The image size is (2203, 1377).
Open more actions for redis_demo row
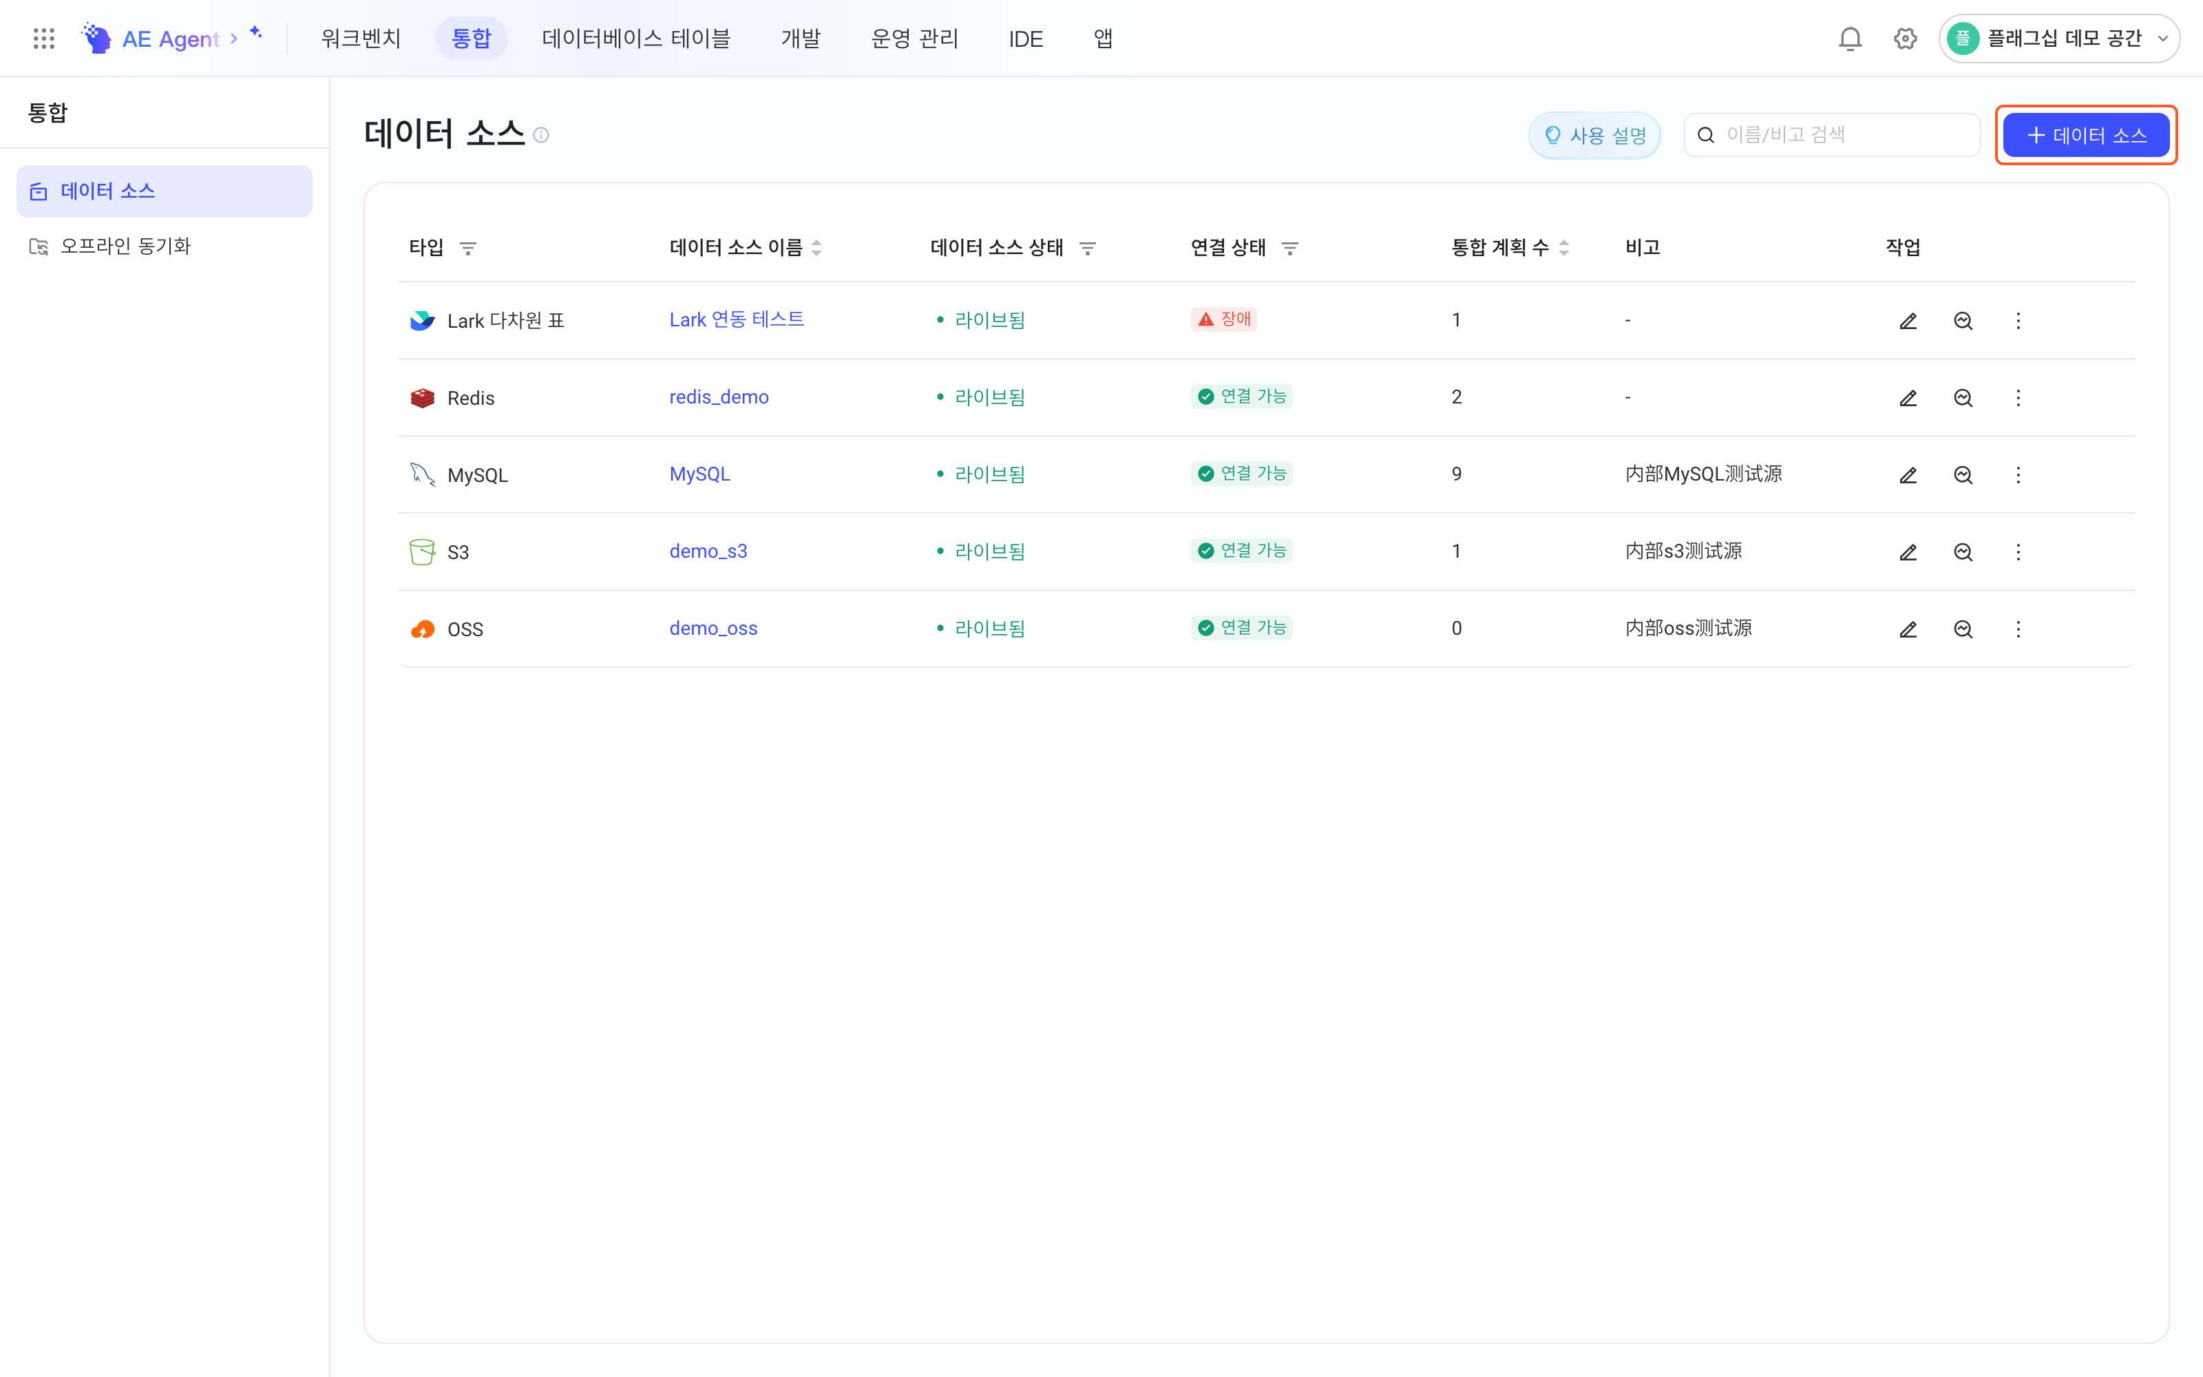(2018, 398)
